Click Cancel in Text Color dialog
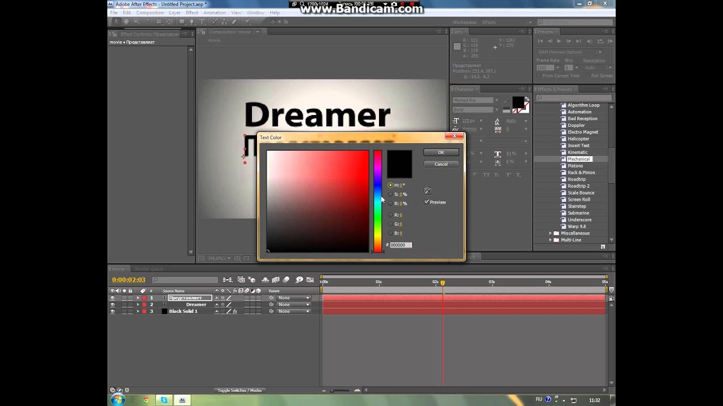 coord(441,164)
